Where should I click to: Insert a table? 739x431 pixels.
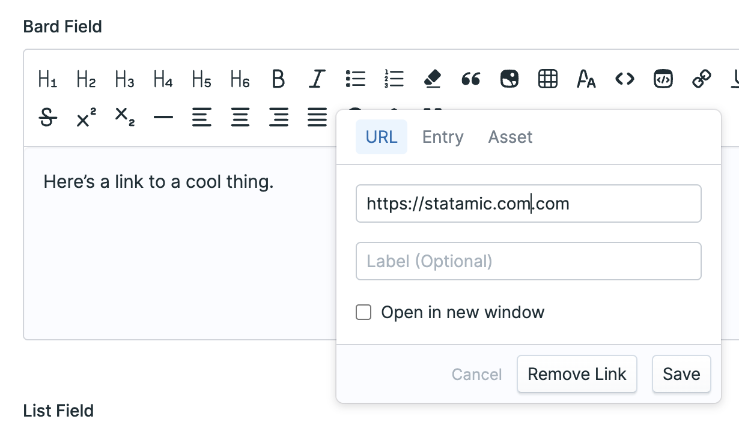(x=547, y=79)
